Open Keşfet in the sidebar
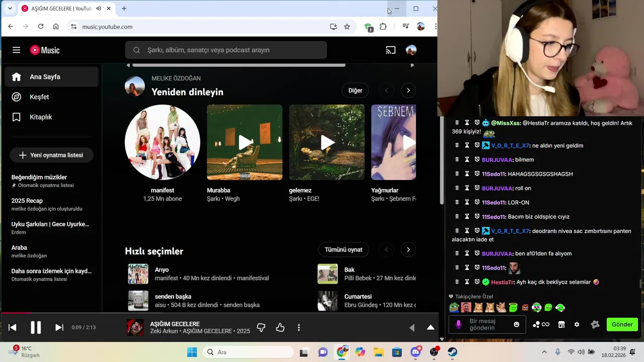Image resolution: width=644 pixels, height=362 pixels. point(52,97)
